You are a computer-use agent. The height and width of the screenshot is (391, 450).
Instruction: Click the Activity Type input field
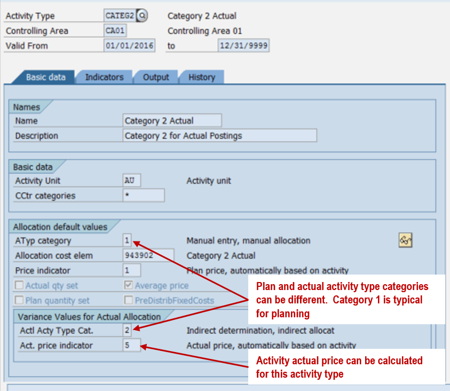[x=120, y=16]
